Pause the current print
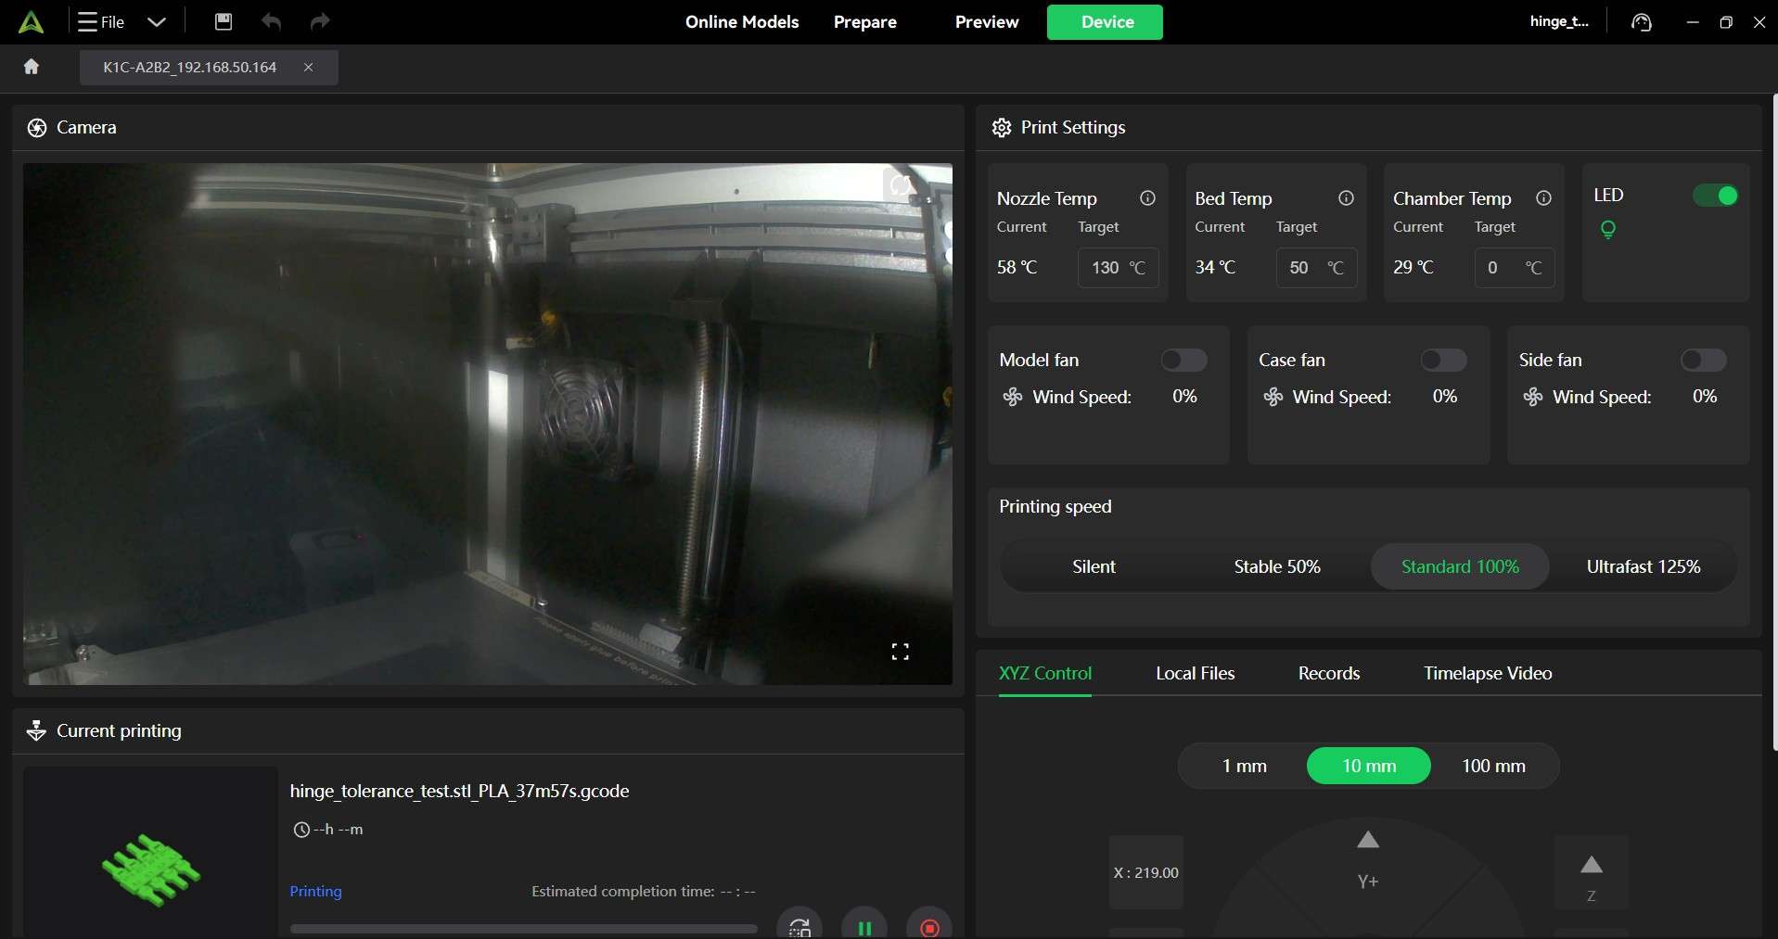Screen dimensions: 1778x939 tap(863, 926)
